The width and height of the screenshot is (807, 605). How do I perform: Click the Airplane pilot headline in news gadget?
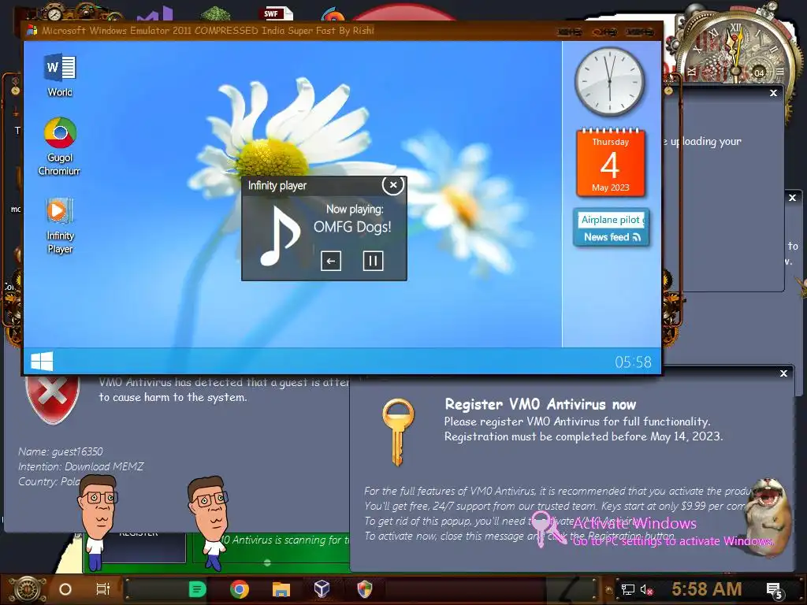coord(611,220)
